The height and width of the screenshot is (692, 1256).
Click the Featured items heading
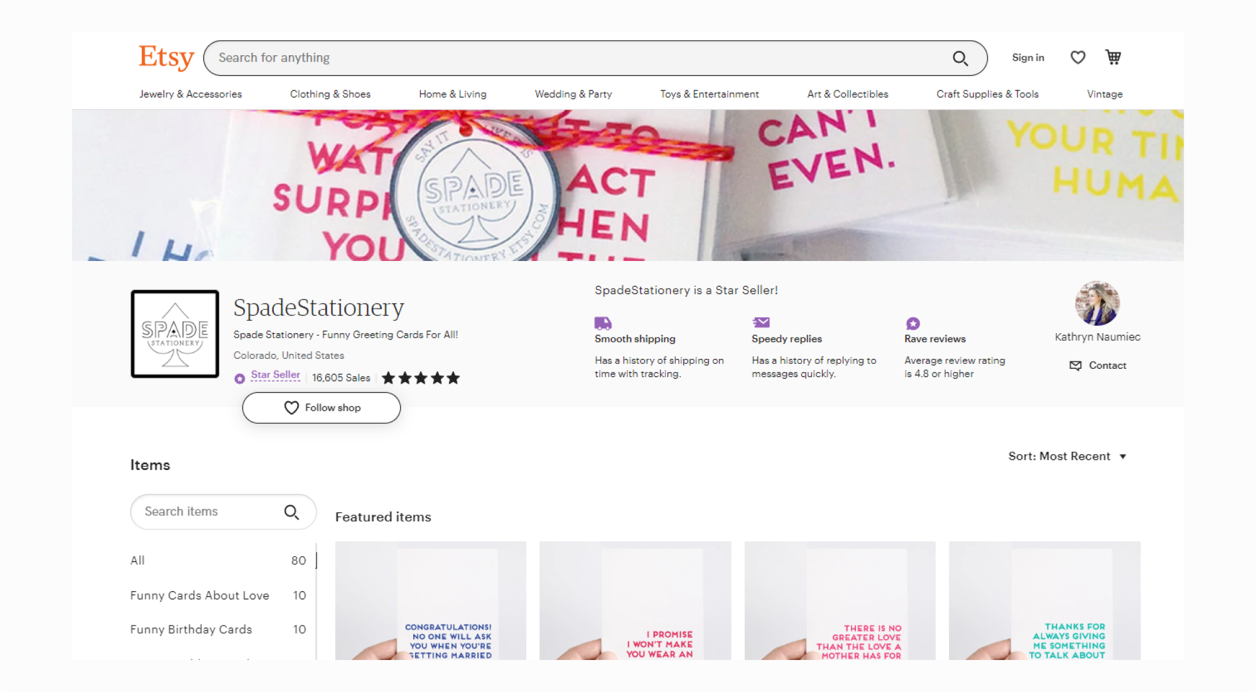pyautogui.click(x=383, y=517)
